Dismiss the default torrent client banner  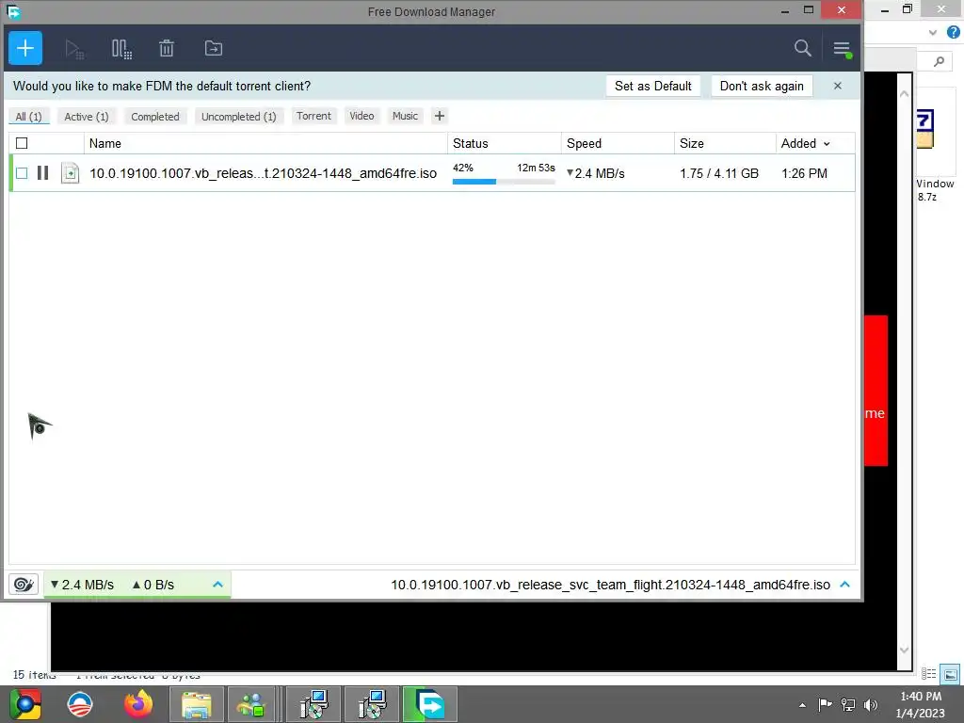tap(837, 86)
